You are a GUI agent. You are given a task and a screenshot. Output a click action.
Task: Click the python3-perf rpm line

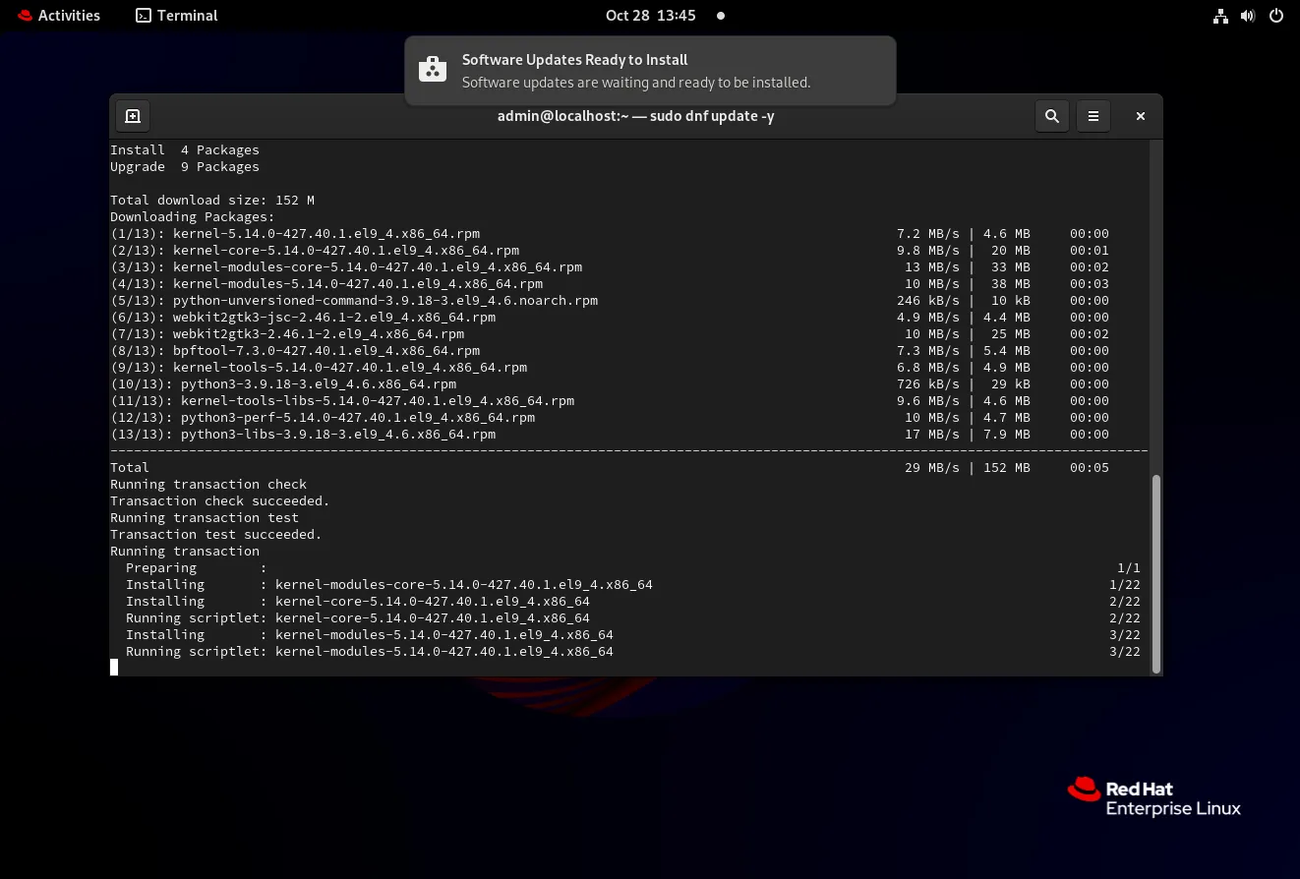click(x=610, y=417)
